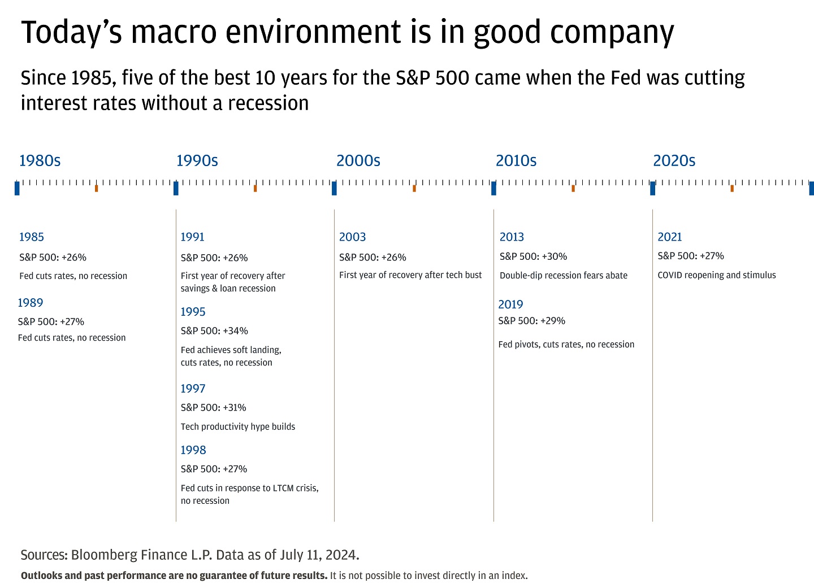Viewport: 814px width, 588px height.
Task: Click the 1985 year heading
Action: tap(32, 237)
